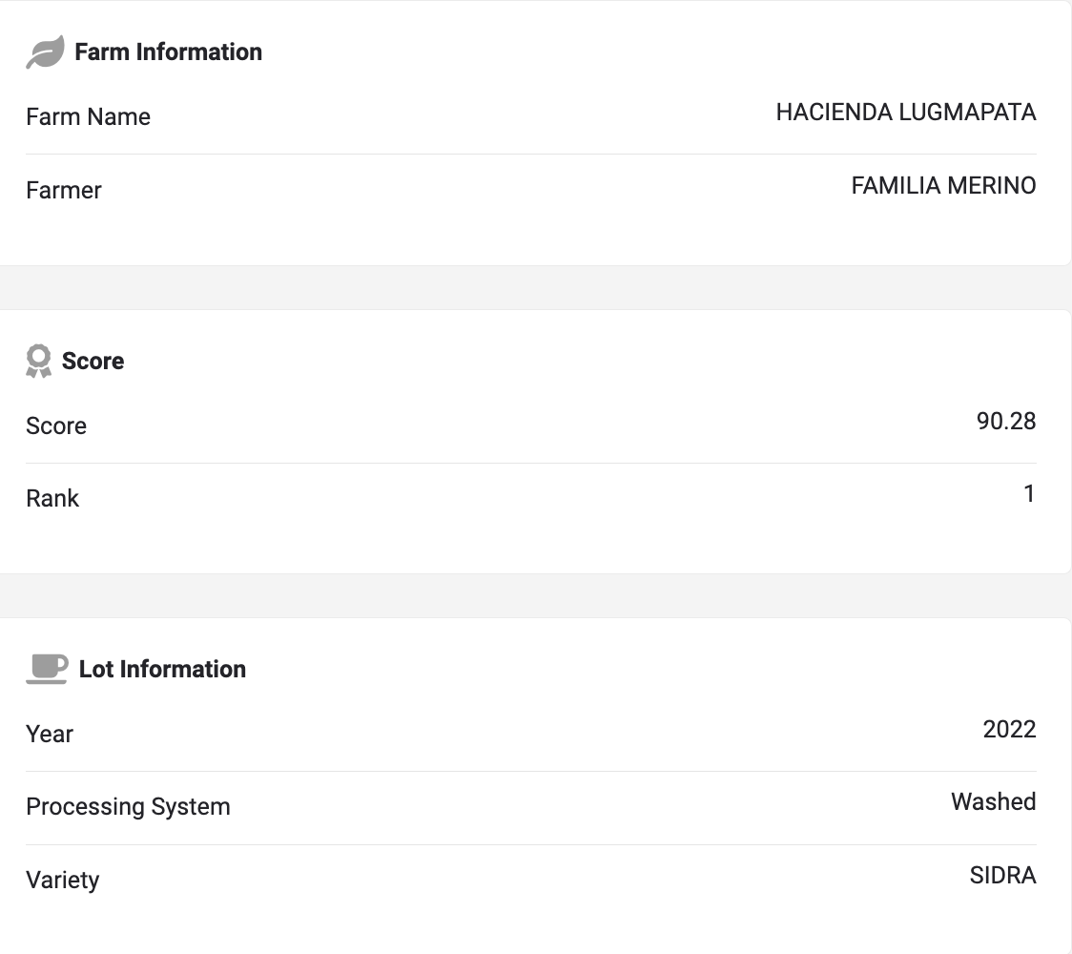This screenshot has height=954, width=1072.
Task: Click the Score row label under the heading
Action: click(x=56, y=425)
